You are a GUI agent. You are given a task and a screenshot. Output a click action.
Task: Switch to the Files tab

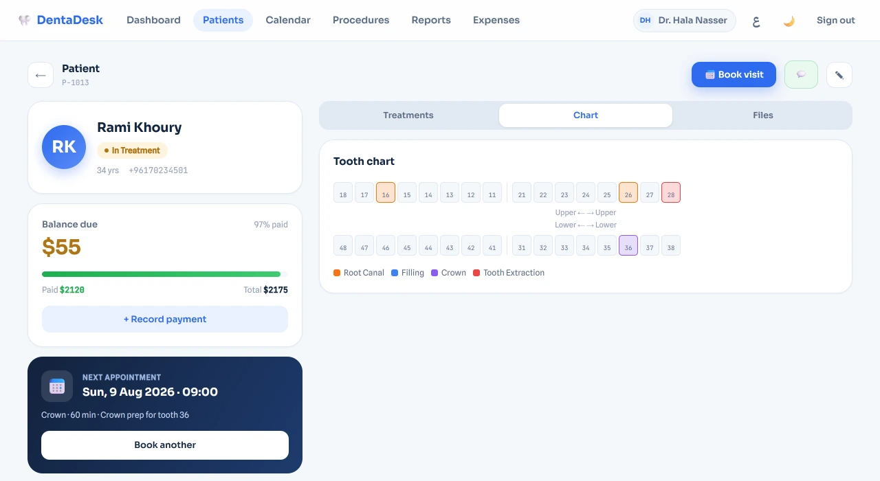[x=763, y=115]
